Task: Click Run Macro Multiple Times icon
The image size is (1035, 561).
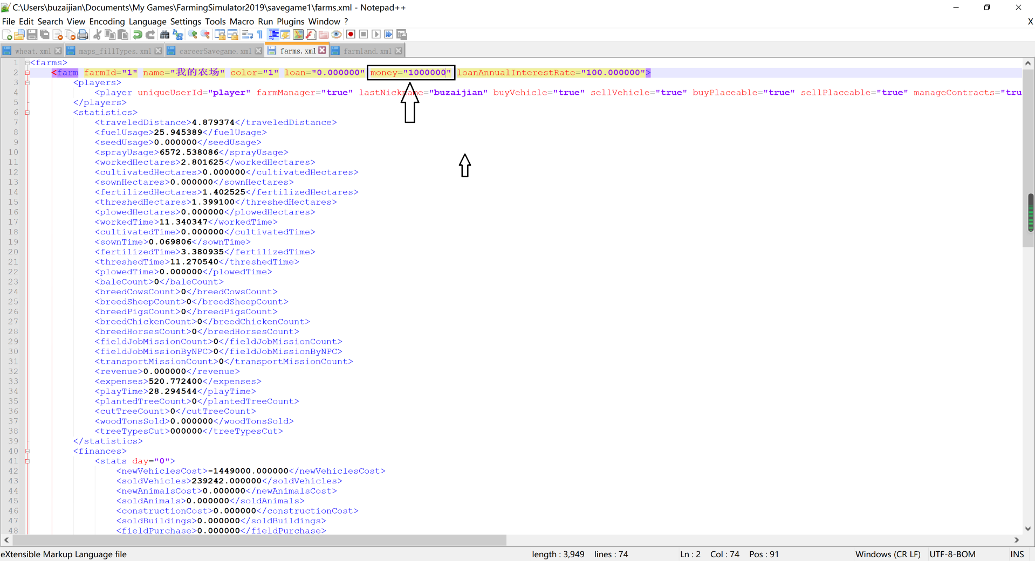Action: (x=389, y=34)
